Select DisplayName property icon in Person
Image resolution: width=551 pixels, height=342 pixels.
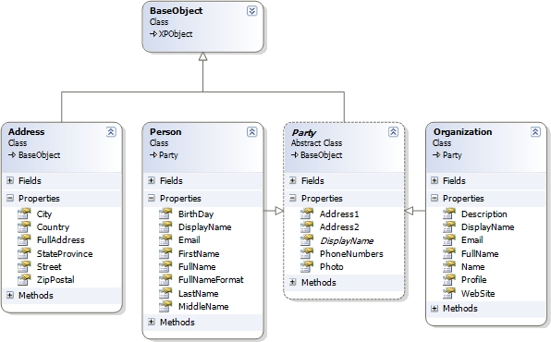(165, 226)
